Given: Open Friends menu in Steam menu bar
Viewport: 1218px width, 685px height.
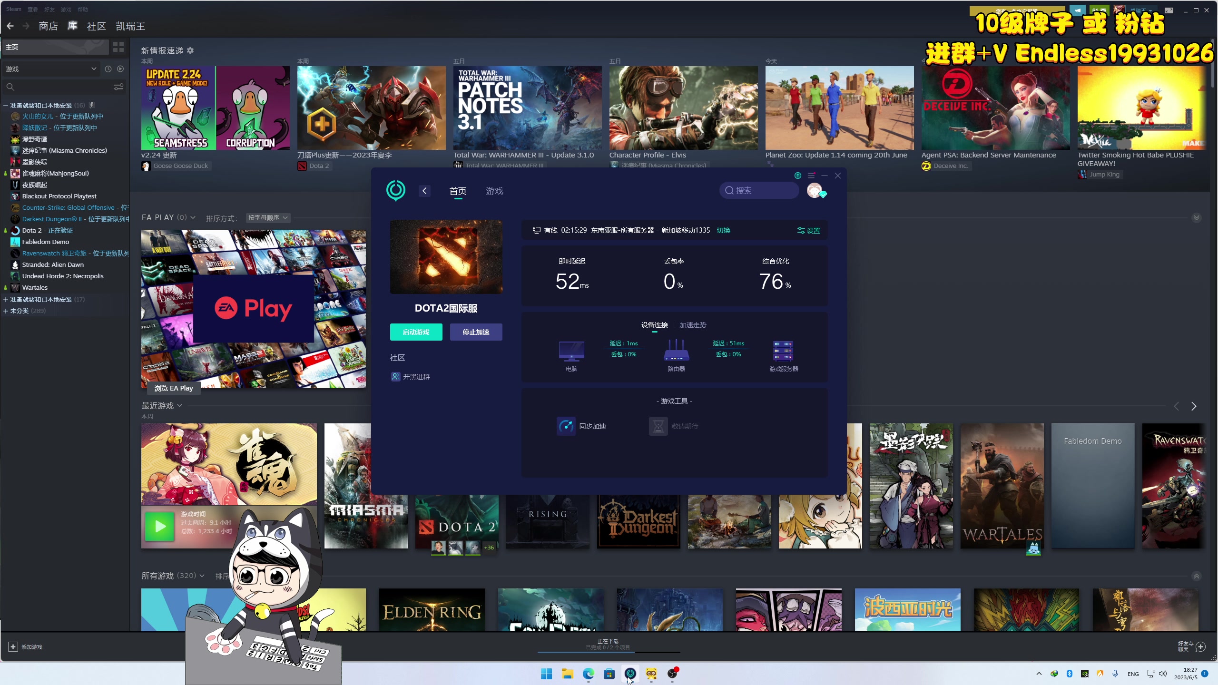Looking at the screenshot, I should click(x=49, y=9).
